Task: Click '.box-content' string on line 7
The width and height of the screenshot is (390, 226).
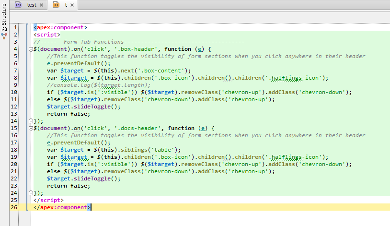Action: (x=161, y=71)
